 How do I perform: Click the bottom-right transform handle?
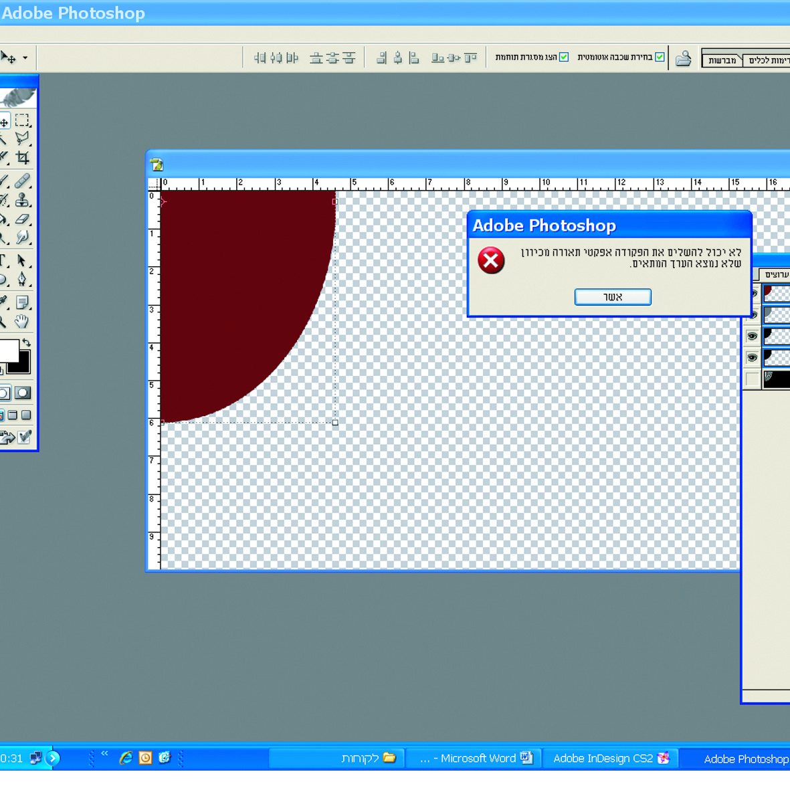click(x=335, y=422)
